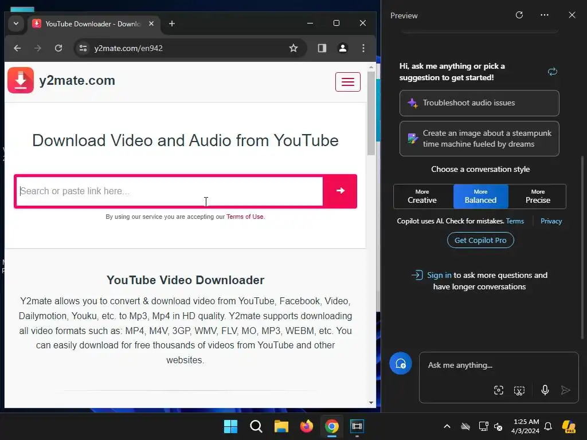Open Chrome profile menu

(343, 48)
